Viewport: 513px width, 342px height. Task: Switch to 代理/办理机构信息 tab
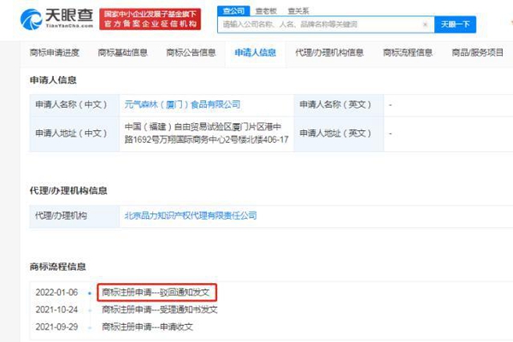pos(329,52)
